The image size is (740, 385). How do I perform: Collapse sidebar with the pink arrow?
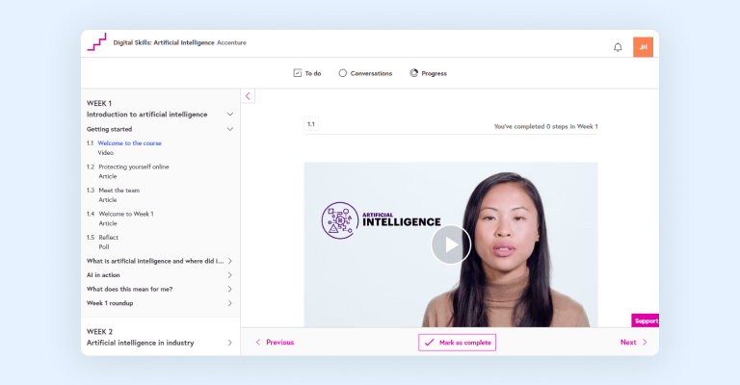[248, 96]
